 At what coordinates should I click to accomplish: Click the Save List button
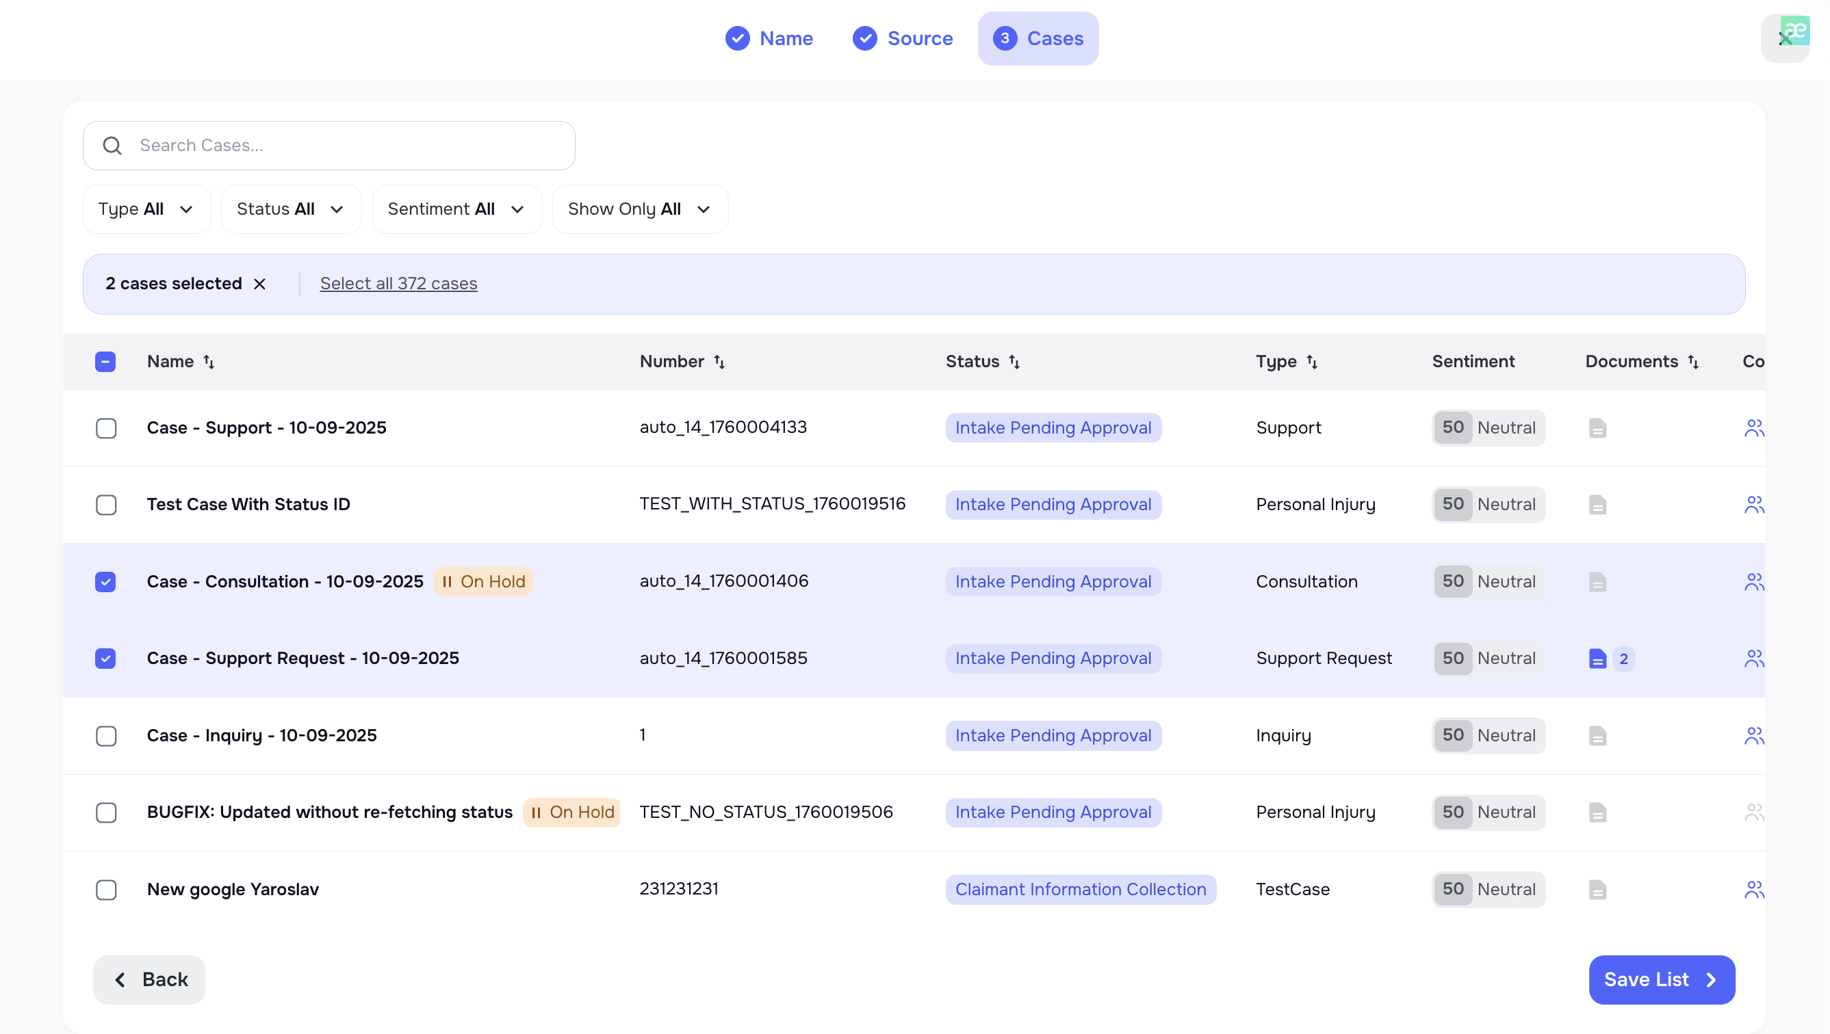point(1661,979)
